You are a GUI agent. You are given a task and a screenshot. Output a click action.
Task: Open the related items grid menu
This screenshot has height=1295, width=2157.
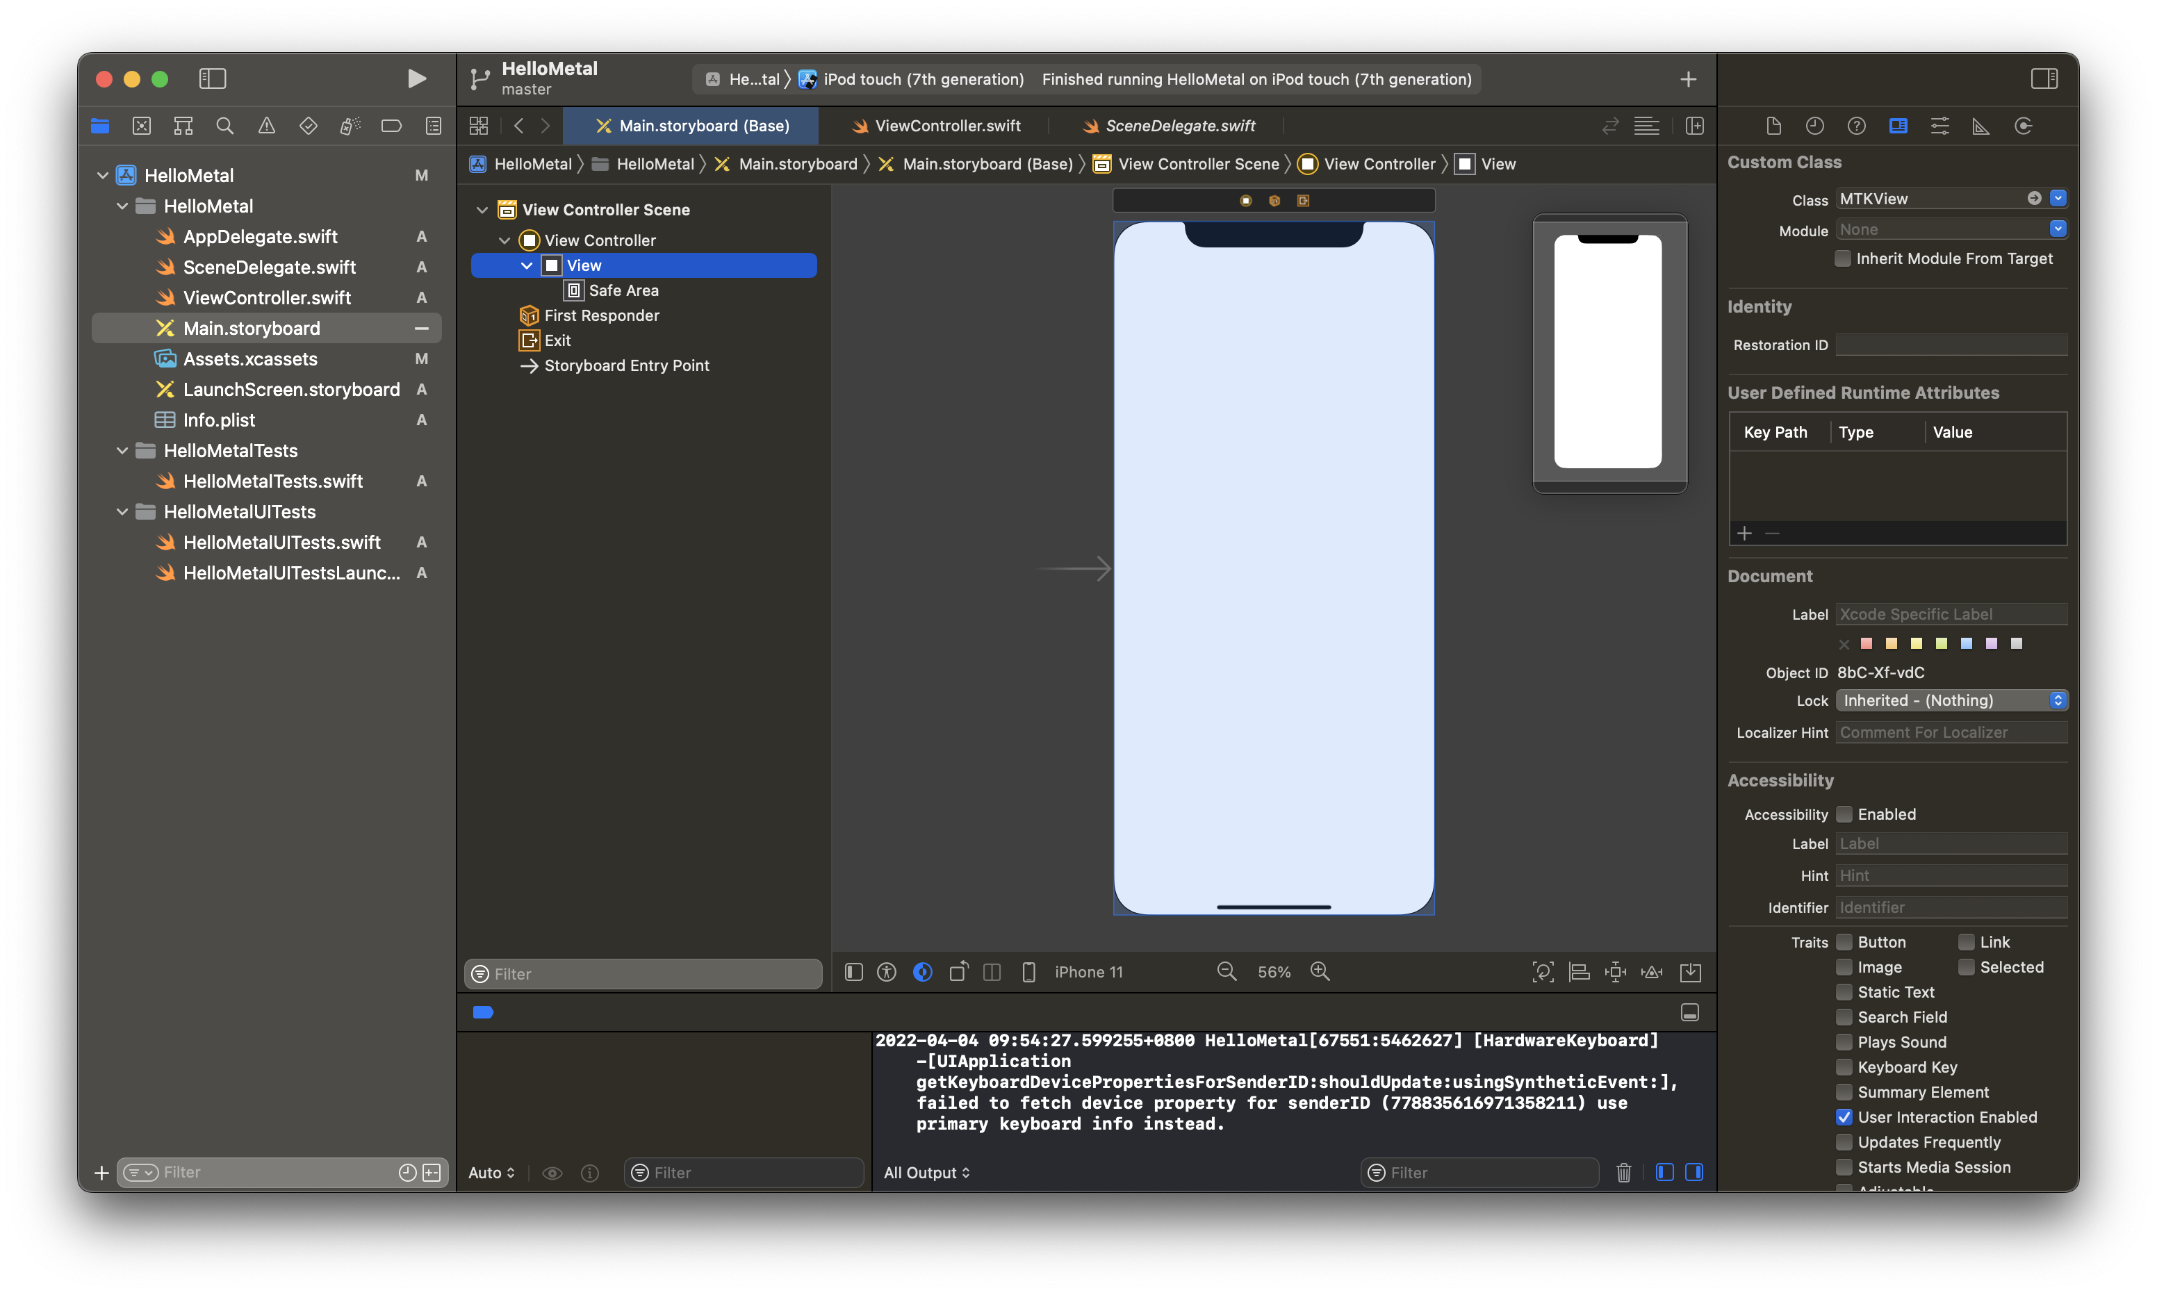coord(479,126)
